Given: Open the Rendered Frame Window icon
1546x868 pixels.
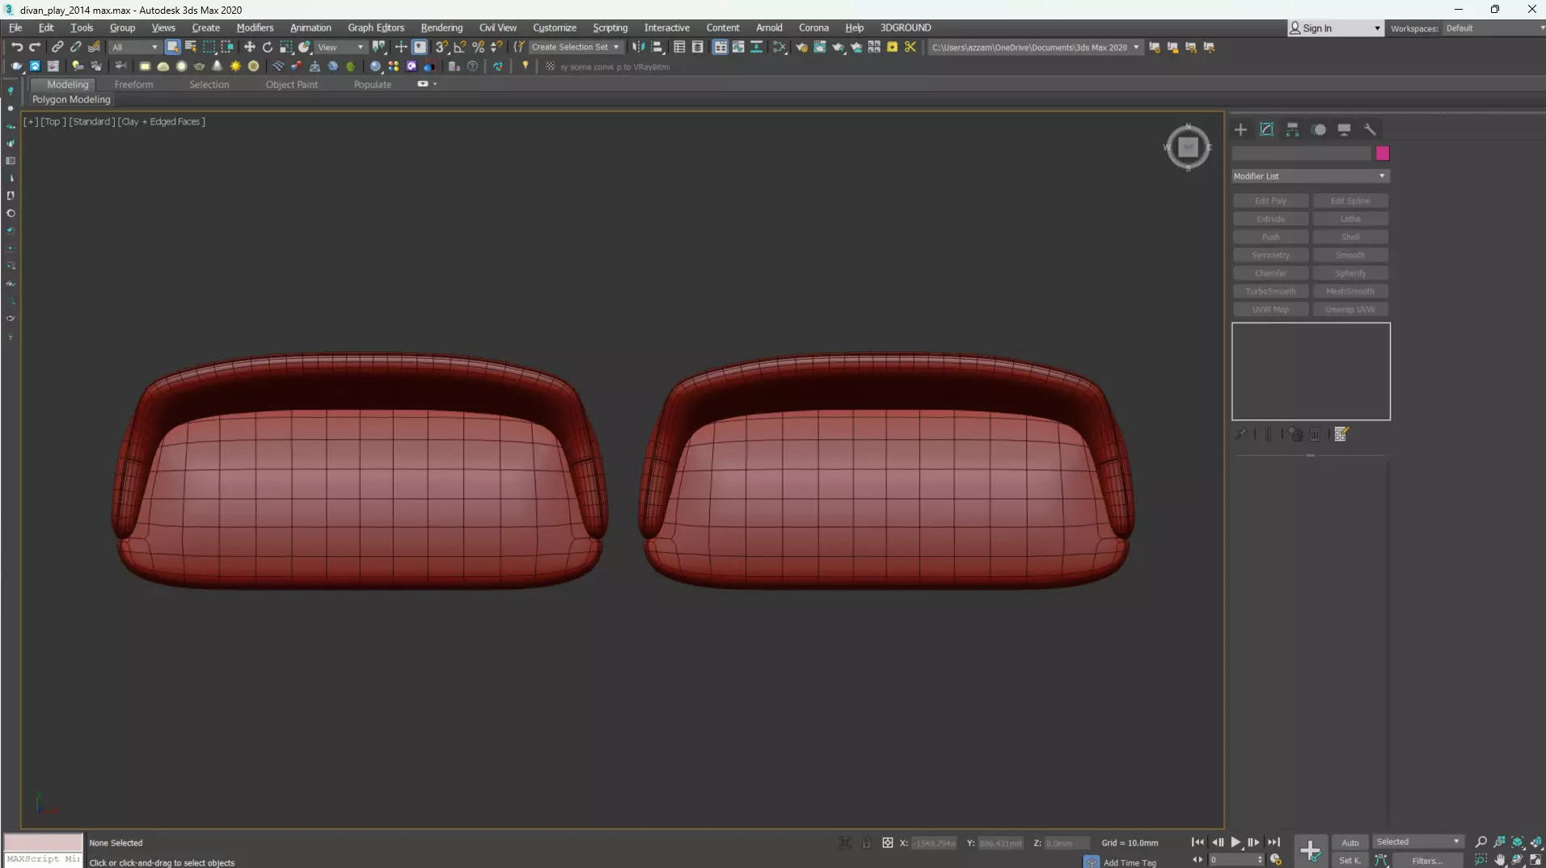Looking at the screenshot, I should tap(820, 47).
